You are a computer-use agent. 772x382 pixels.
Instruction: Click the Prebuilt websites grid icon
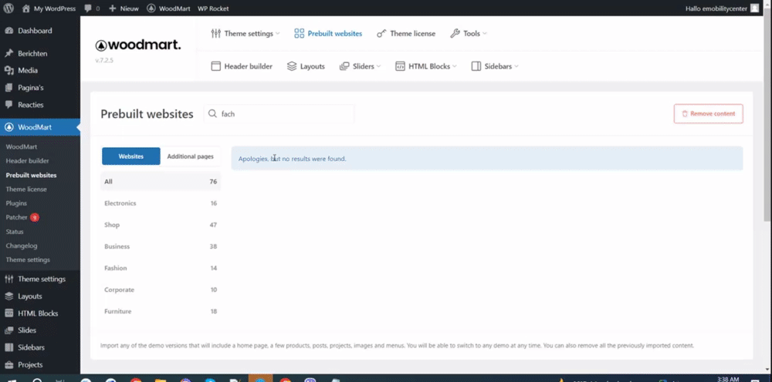(x=300, y=33)
